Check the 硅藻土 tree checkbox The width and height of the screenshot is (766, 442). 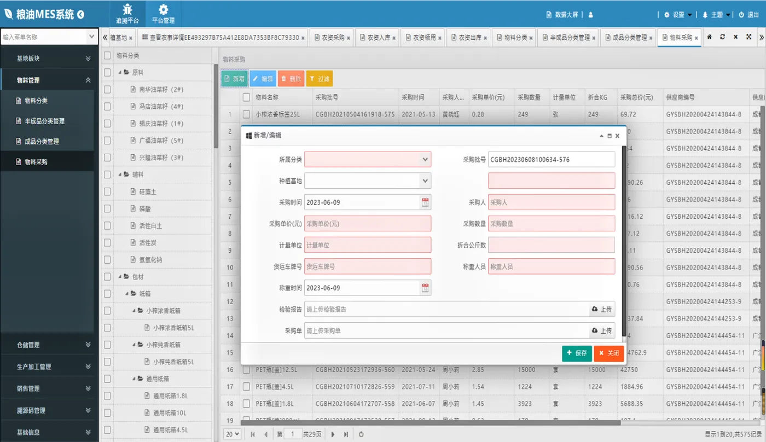pyautogui.click(x=107, y=191)
